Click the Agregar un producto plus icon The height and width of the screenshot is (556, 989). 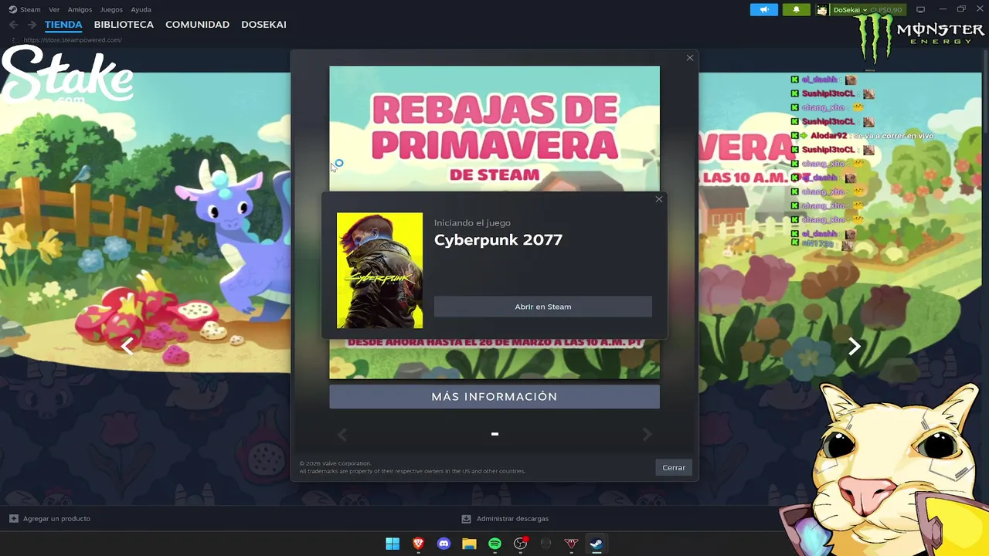(13, 518)
